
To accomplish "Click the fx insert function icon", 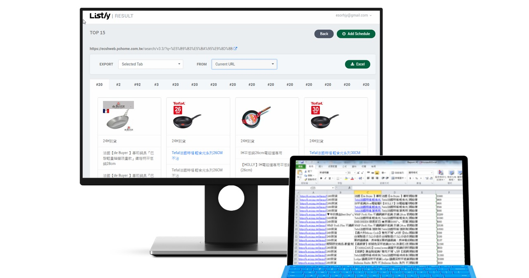I will click(x=349, y=188).
